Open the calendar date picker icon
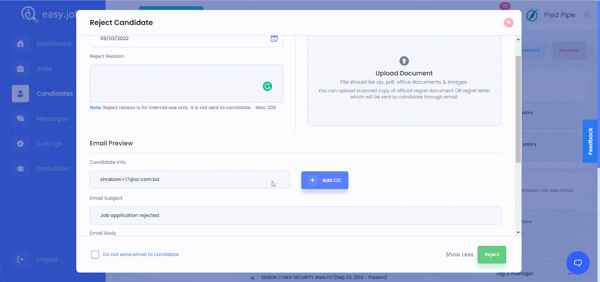 [274, 39]
